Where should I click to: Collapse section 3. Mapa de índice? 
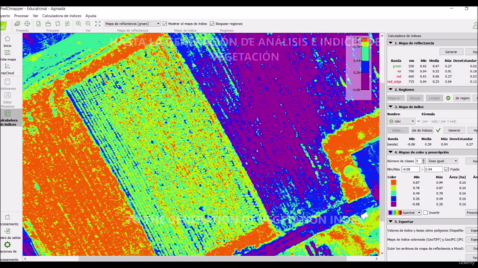click(391, 106)
